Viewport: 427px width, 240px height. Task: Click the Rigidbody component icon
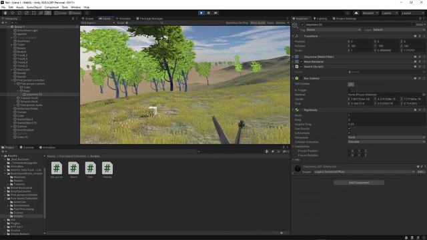[297, 110]
